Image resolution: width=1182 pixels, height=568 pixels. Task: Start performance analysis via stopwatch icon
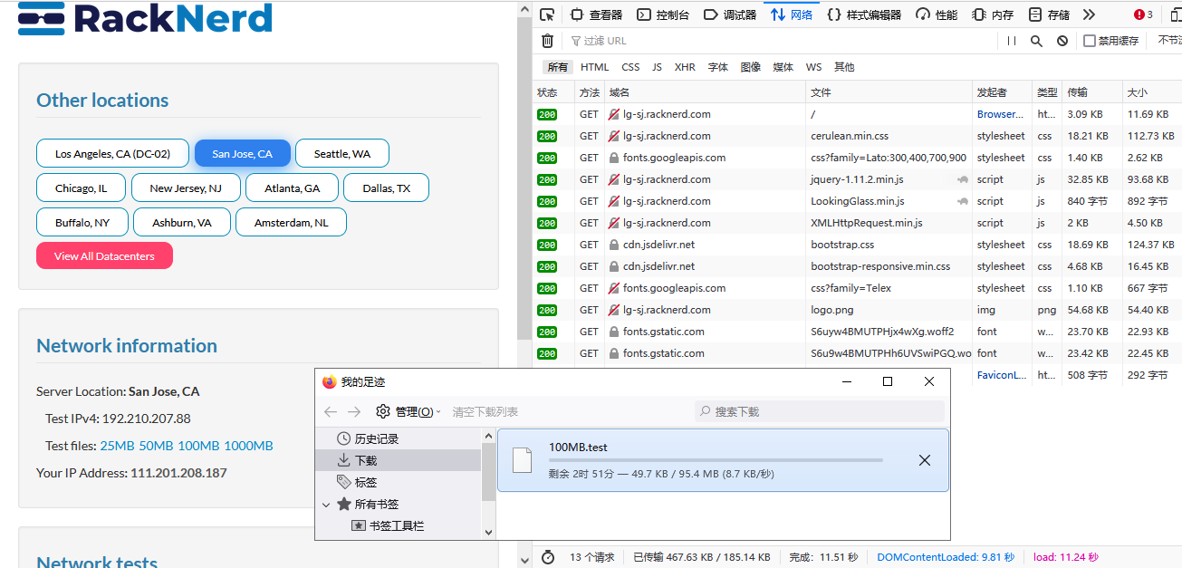pos(547,557)
